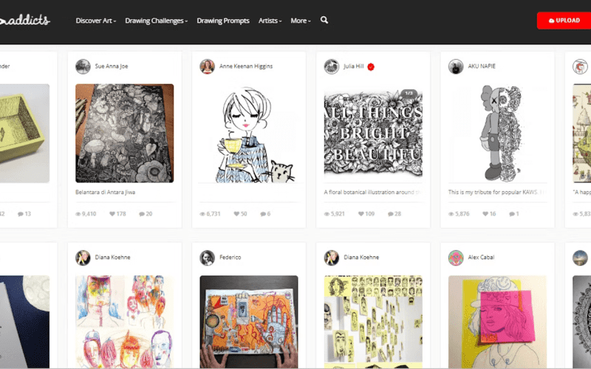Click Federico's avatar

(208, 258)
